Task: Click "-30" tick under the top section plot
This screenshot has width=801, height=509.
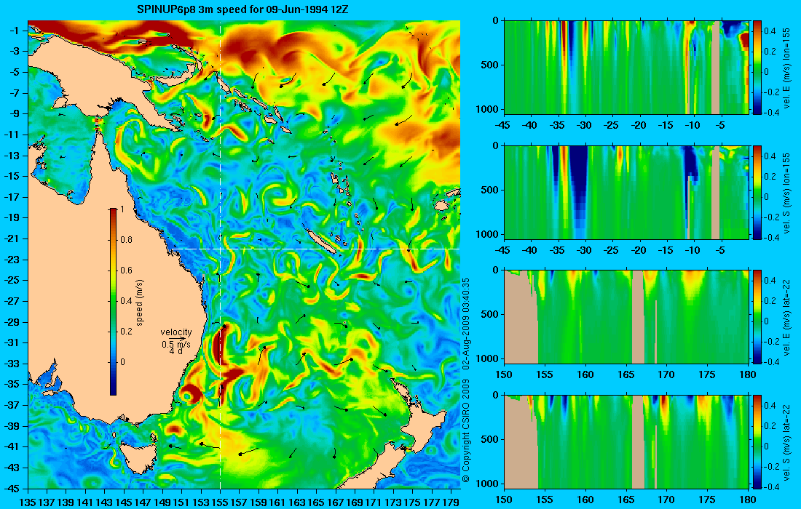Action: coord(584,126)
